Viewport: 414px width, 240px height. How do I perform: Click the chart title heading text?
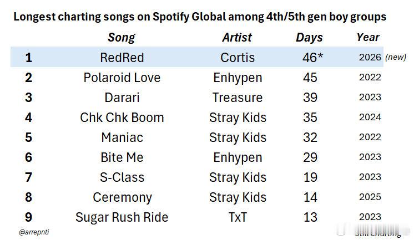[200, 17]
